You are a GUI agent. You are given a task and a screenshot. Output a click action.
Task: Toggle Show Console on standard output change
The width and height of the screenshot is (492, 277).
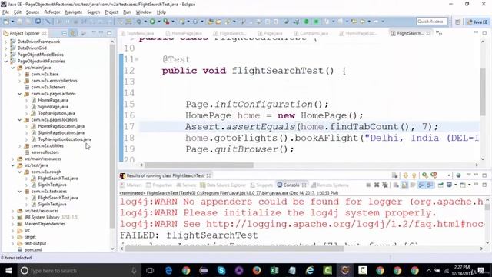[421, 185]
